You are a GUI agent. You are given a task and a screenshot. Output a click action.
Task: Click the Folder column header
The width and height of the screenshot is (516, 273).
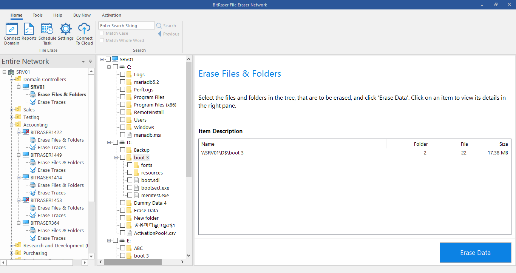click(x=408, y=144)
